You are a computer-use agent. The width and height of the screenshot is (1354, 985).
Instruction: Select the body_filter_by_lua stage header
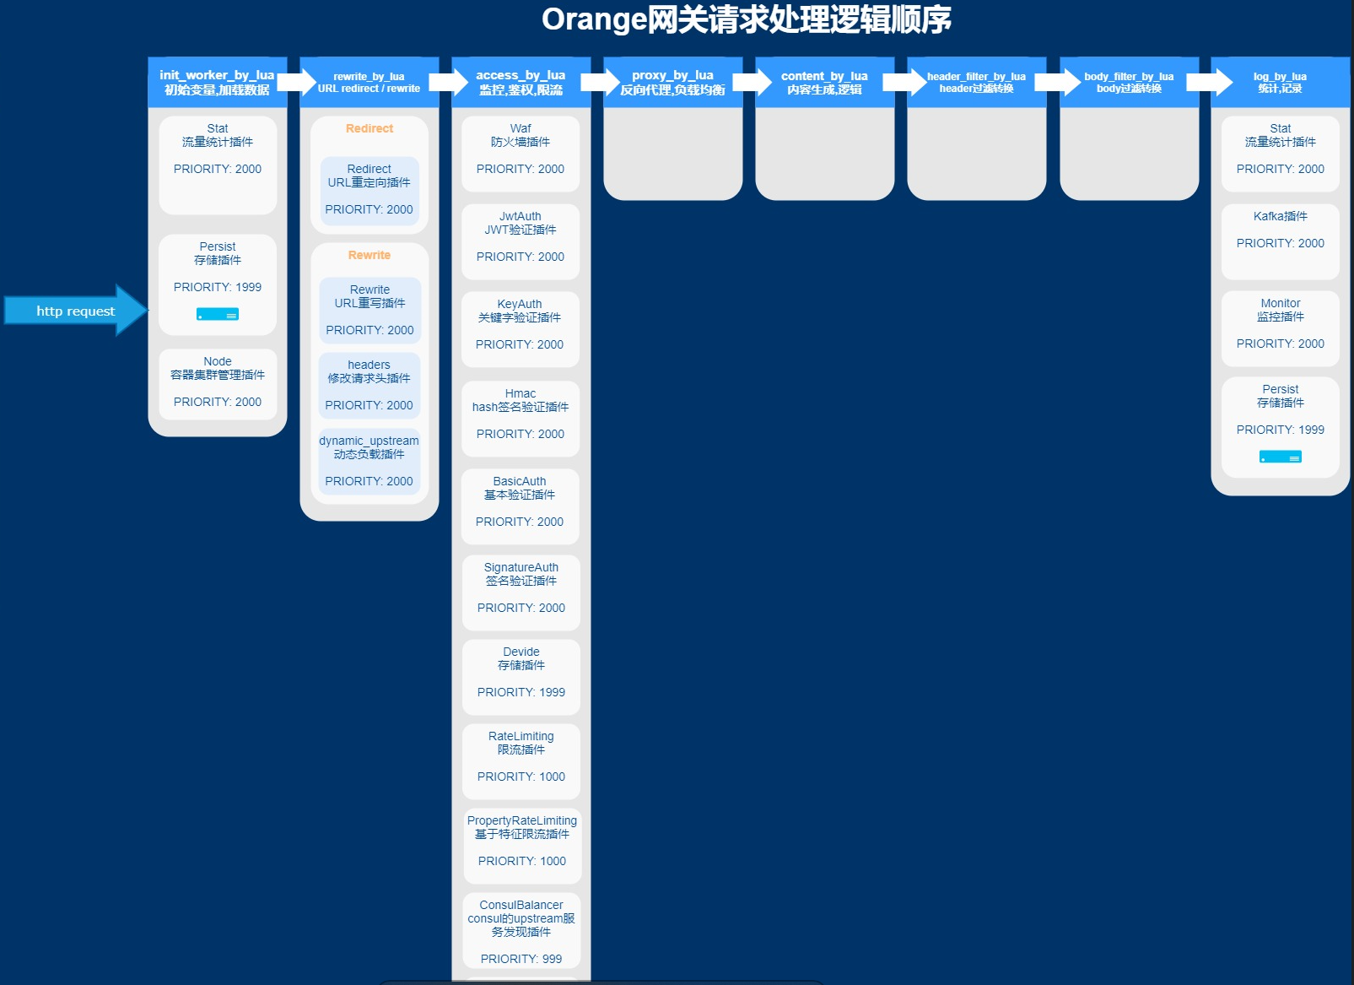[1129, 82]
